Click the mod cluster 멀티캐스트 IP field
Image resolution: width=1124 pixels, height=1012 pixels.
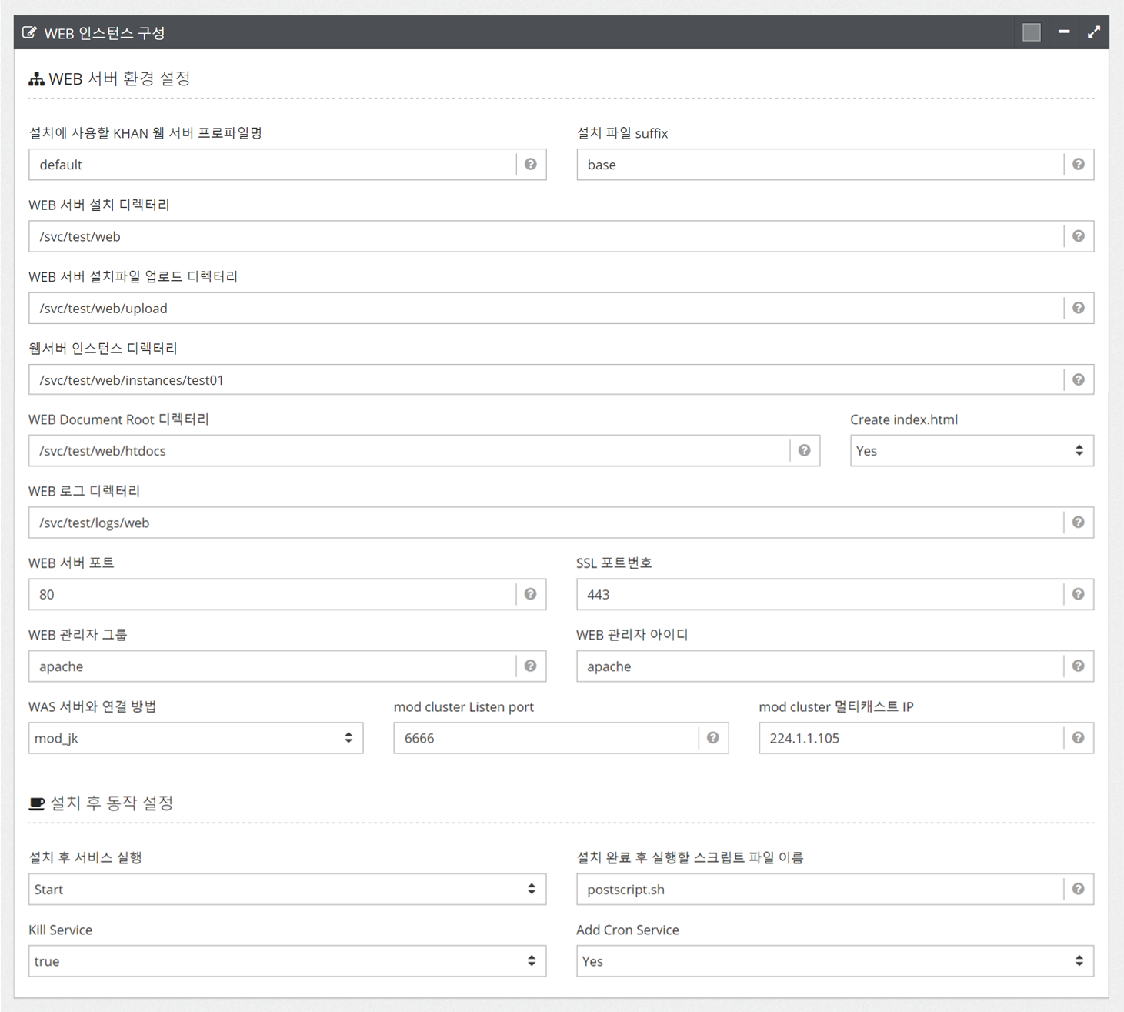[912, 738]
